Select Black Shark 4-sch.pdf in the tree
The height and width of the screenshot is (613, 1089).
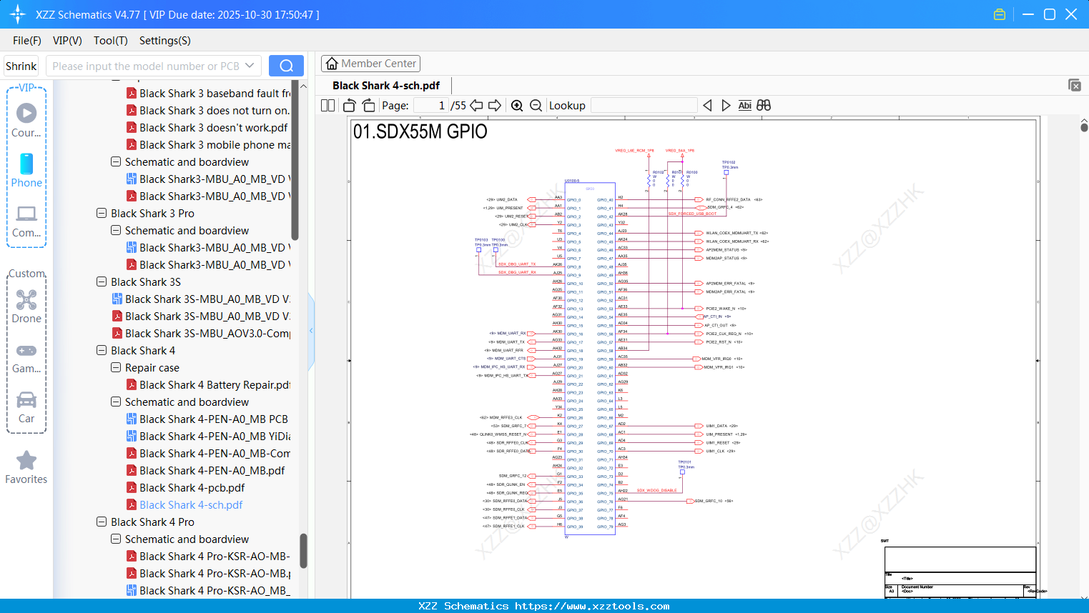(191, 504)
